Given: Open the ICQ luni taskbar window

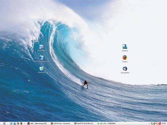Looking at the screenshot, I should pos(107,123).
